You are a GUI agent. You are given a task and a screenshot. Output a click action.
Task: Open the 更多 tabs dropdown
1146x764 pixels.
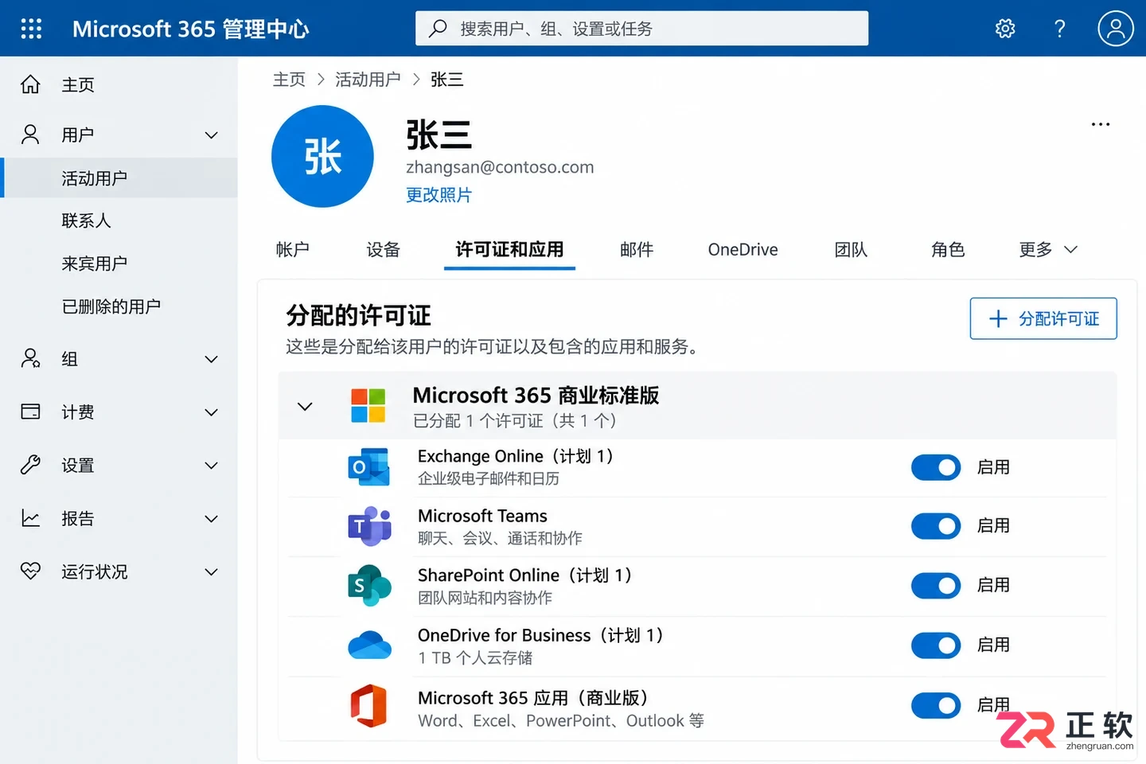click(1048, 249)
